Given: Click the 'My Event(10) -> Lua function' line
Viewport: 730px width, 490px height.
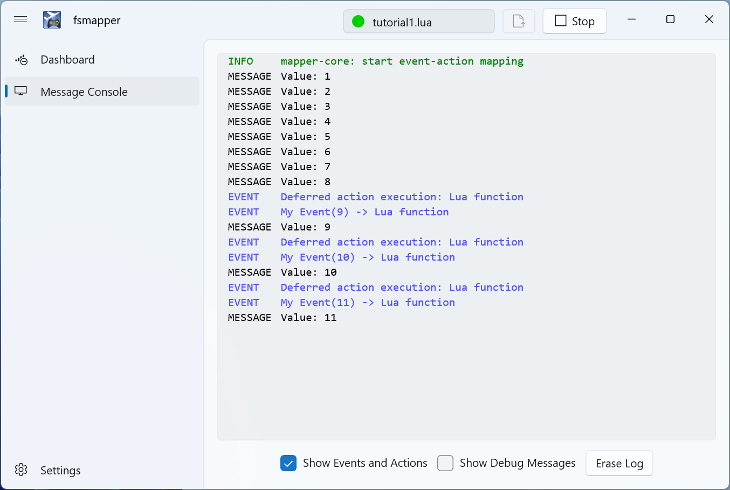Looking at the screenshot, I should tap(342, 257).
